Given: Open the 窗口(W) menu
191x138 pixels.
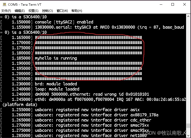Looking at the screenshot, I should point(62,11).
